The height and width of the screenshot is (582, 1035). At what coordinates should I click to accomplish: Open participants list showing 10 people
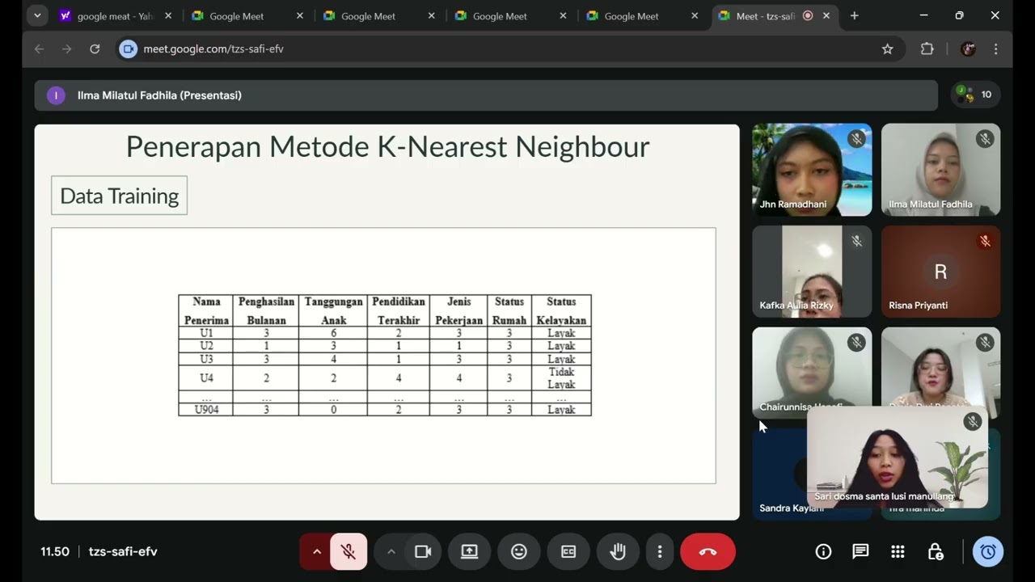pos(975,95)
